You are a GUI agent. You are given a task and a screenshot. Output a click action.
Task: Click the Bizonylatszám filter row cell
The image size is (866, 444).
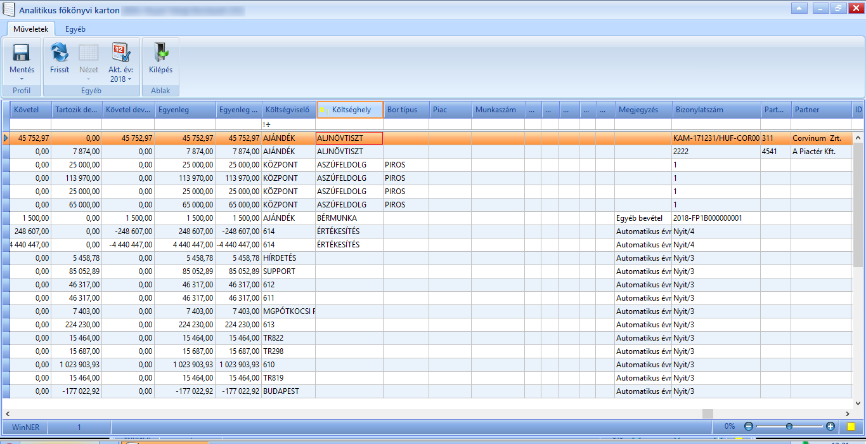pyautogui.click(x=716, y=124)
